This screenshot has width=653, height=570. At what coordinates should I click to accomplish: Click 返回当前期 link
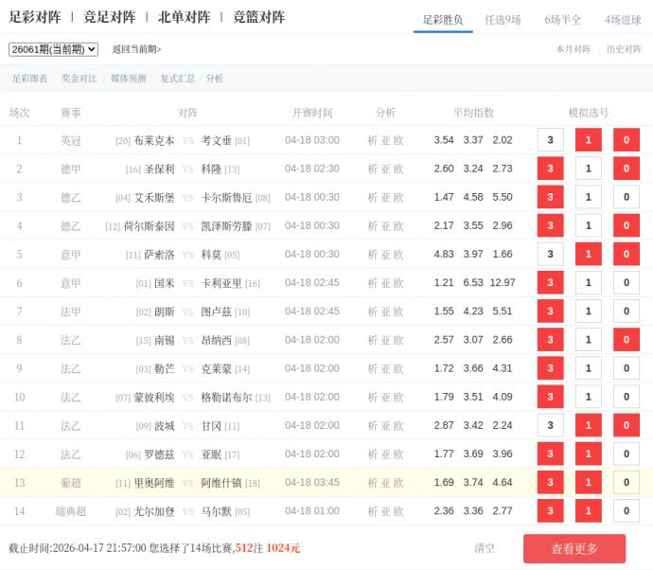[136, 49]
